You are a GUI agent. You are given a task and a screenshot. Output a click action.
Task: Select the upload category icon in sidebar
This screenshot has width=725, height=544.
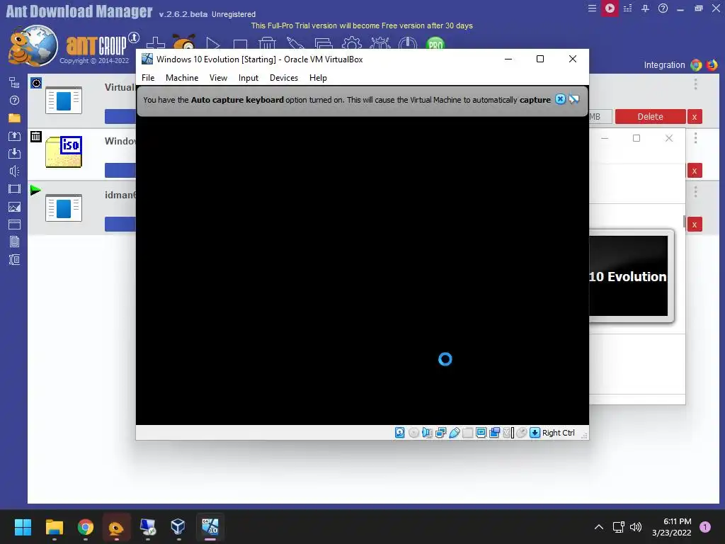(14, 136)
